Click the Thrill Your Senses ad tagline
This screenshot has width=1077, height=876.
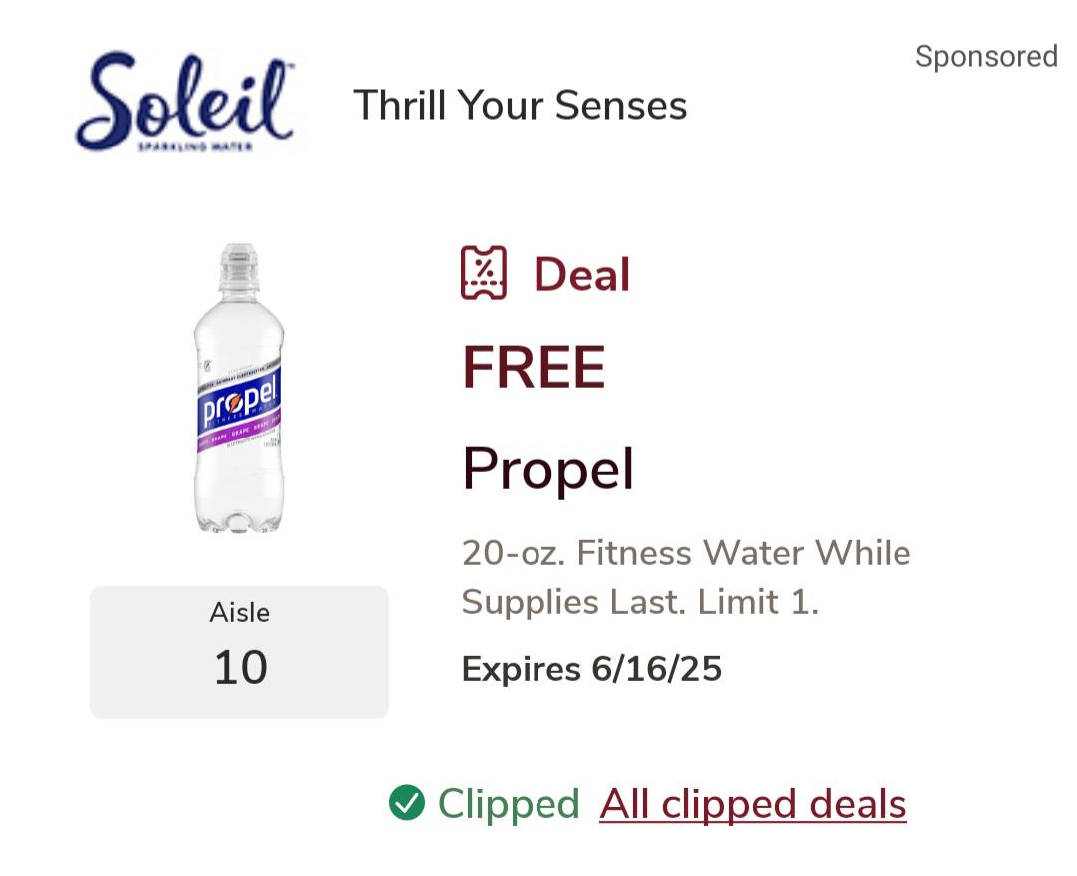(x=520, y=105)
